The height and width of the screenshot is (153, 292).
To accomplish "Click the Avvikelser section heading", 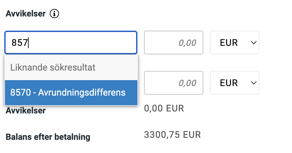I will (x=25, y=14).
